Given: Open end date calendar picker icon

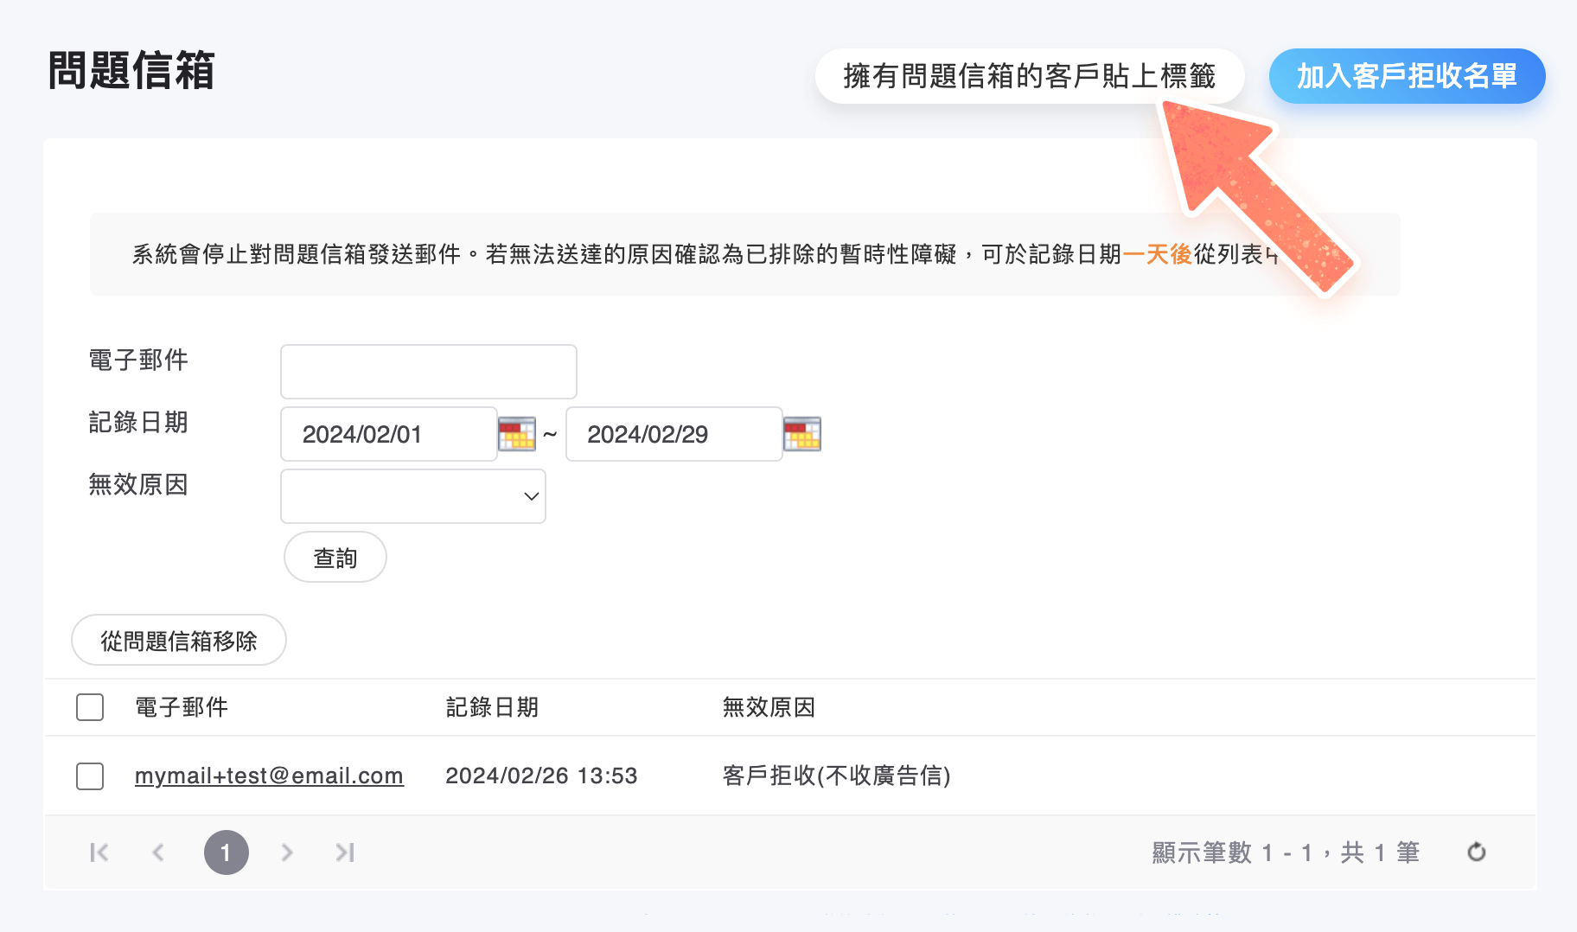Looking at the screenshot, I should (x=802, y=434).
